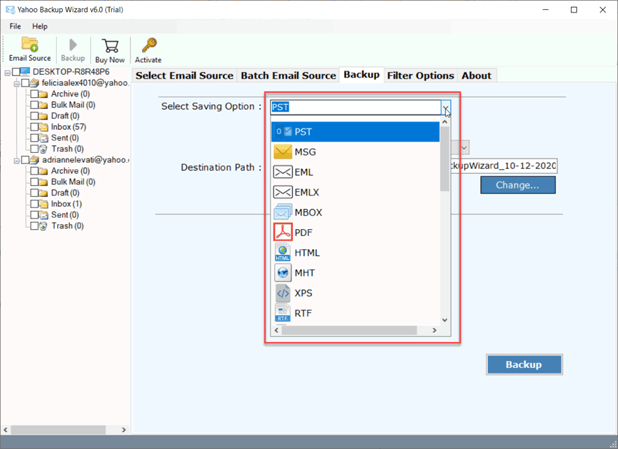This screenshot has height=449, width=618.
Task: Click the Change... button
Action: pyautogui.click(x=517, y=185)
